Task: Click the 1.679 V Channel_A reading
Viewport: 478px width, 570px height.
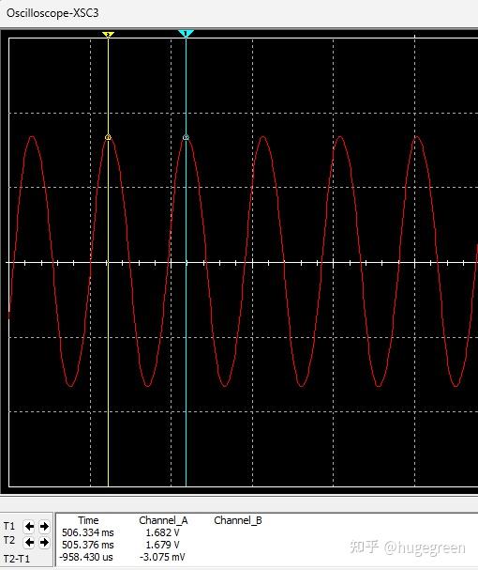Action: click(162, 545)
